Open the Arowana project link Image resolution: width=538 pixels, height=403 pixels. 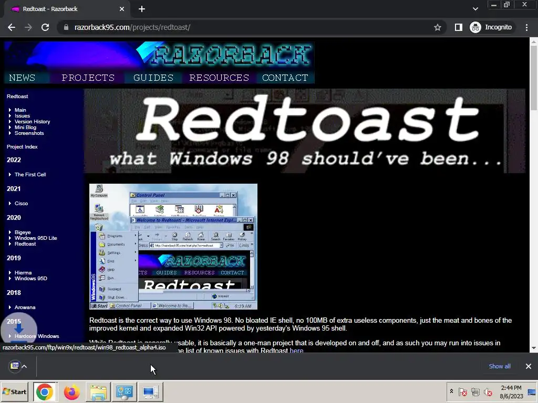click(25, 307)
